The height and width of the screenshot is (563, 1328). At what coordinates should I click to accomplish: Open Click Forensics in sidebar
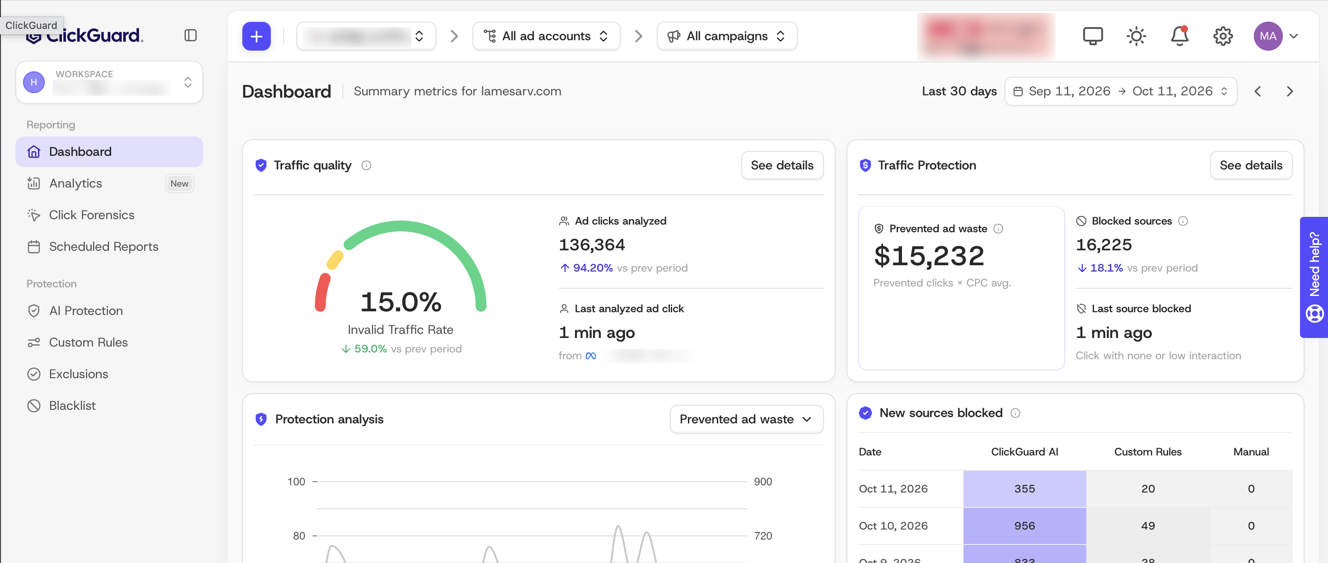(x=109, y=215)
